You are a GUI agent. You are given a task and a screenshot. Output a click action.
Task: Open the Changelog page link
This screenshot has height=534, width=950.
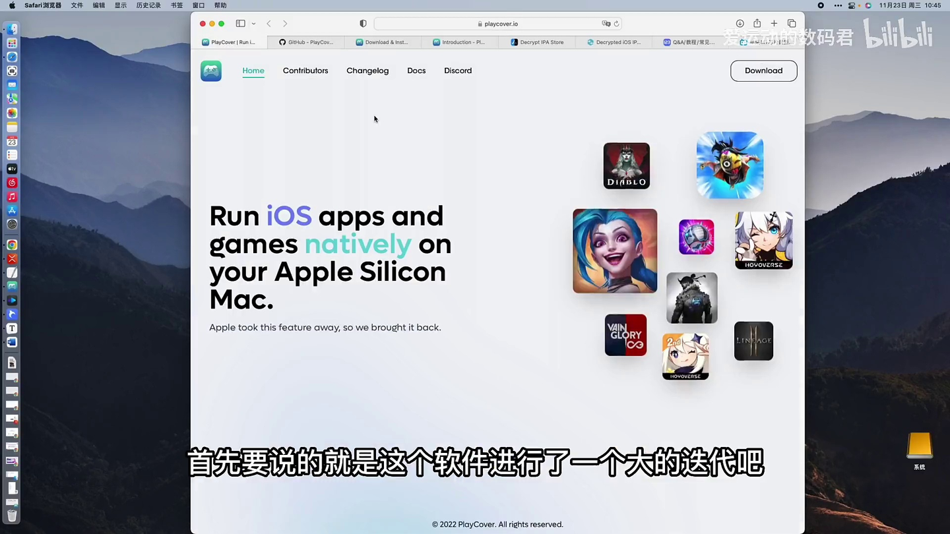click(x=367, y=71)
